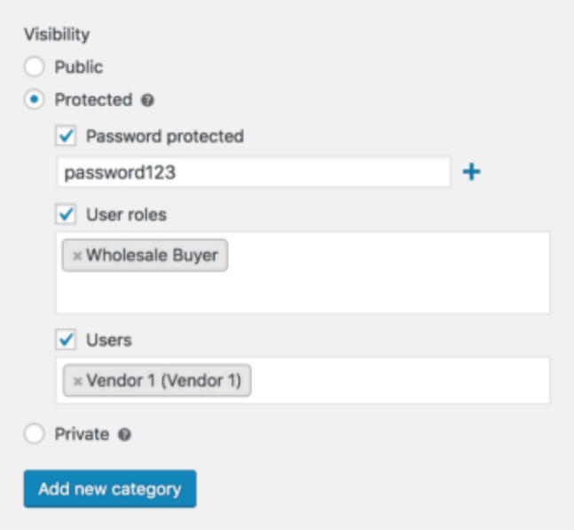Image resolution: width=574 pixels, height=530 pixels.
Task: Choose the Private visibility option
Action: click(34, 434)
